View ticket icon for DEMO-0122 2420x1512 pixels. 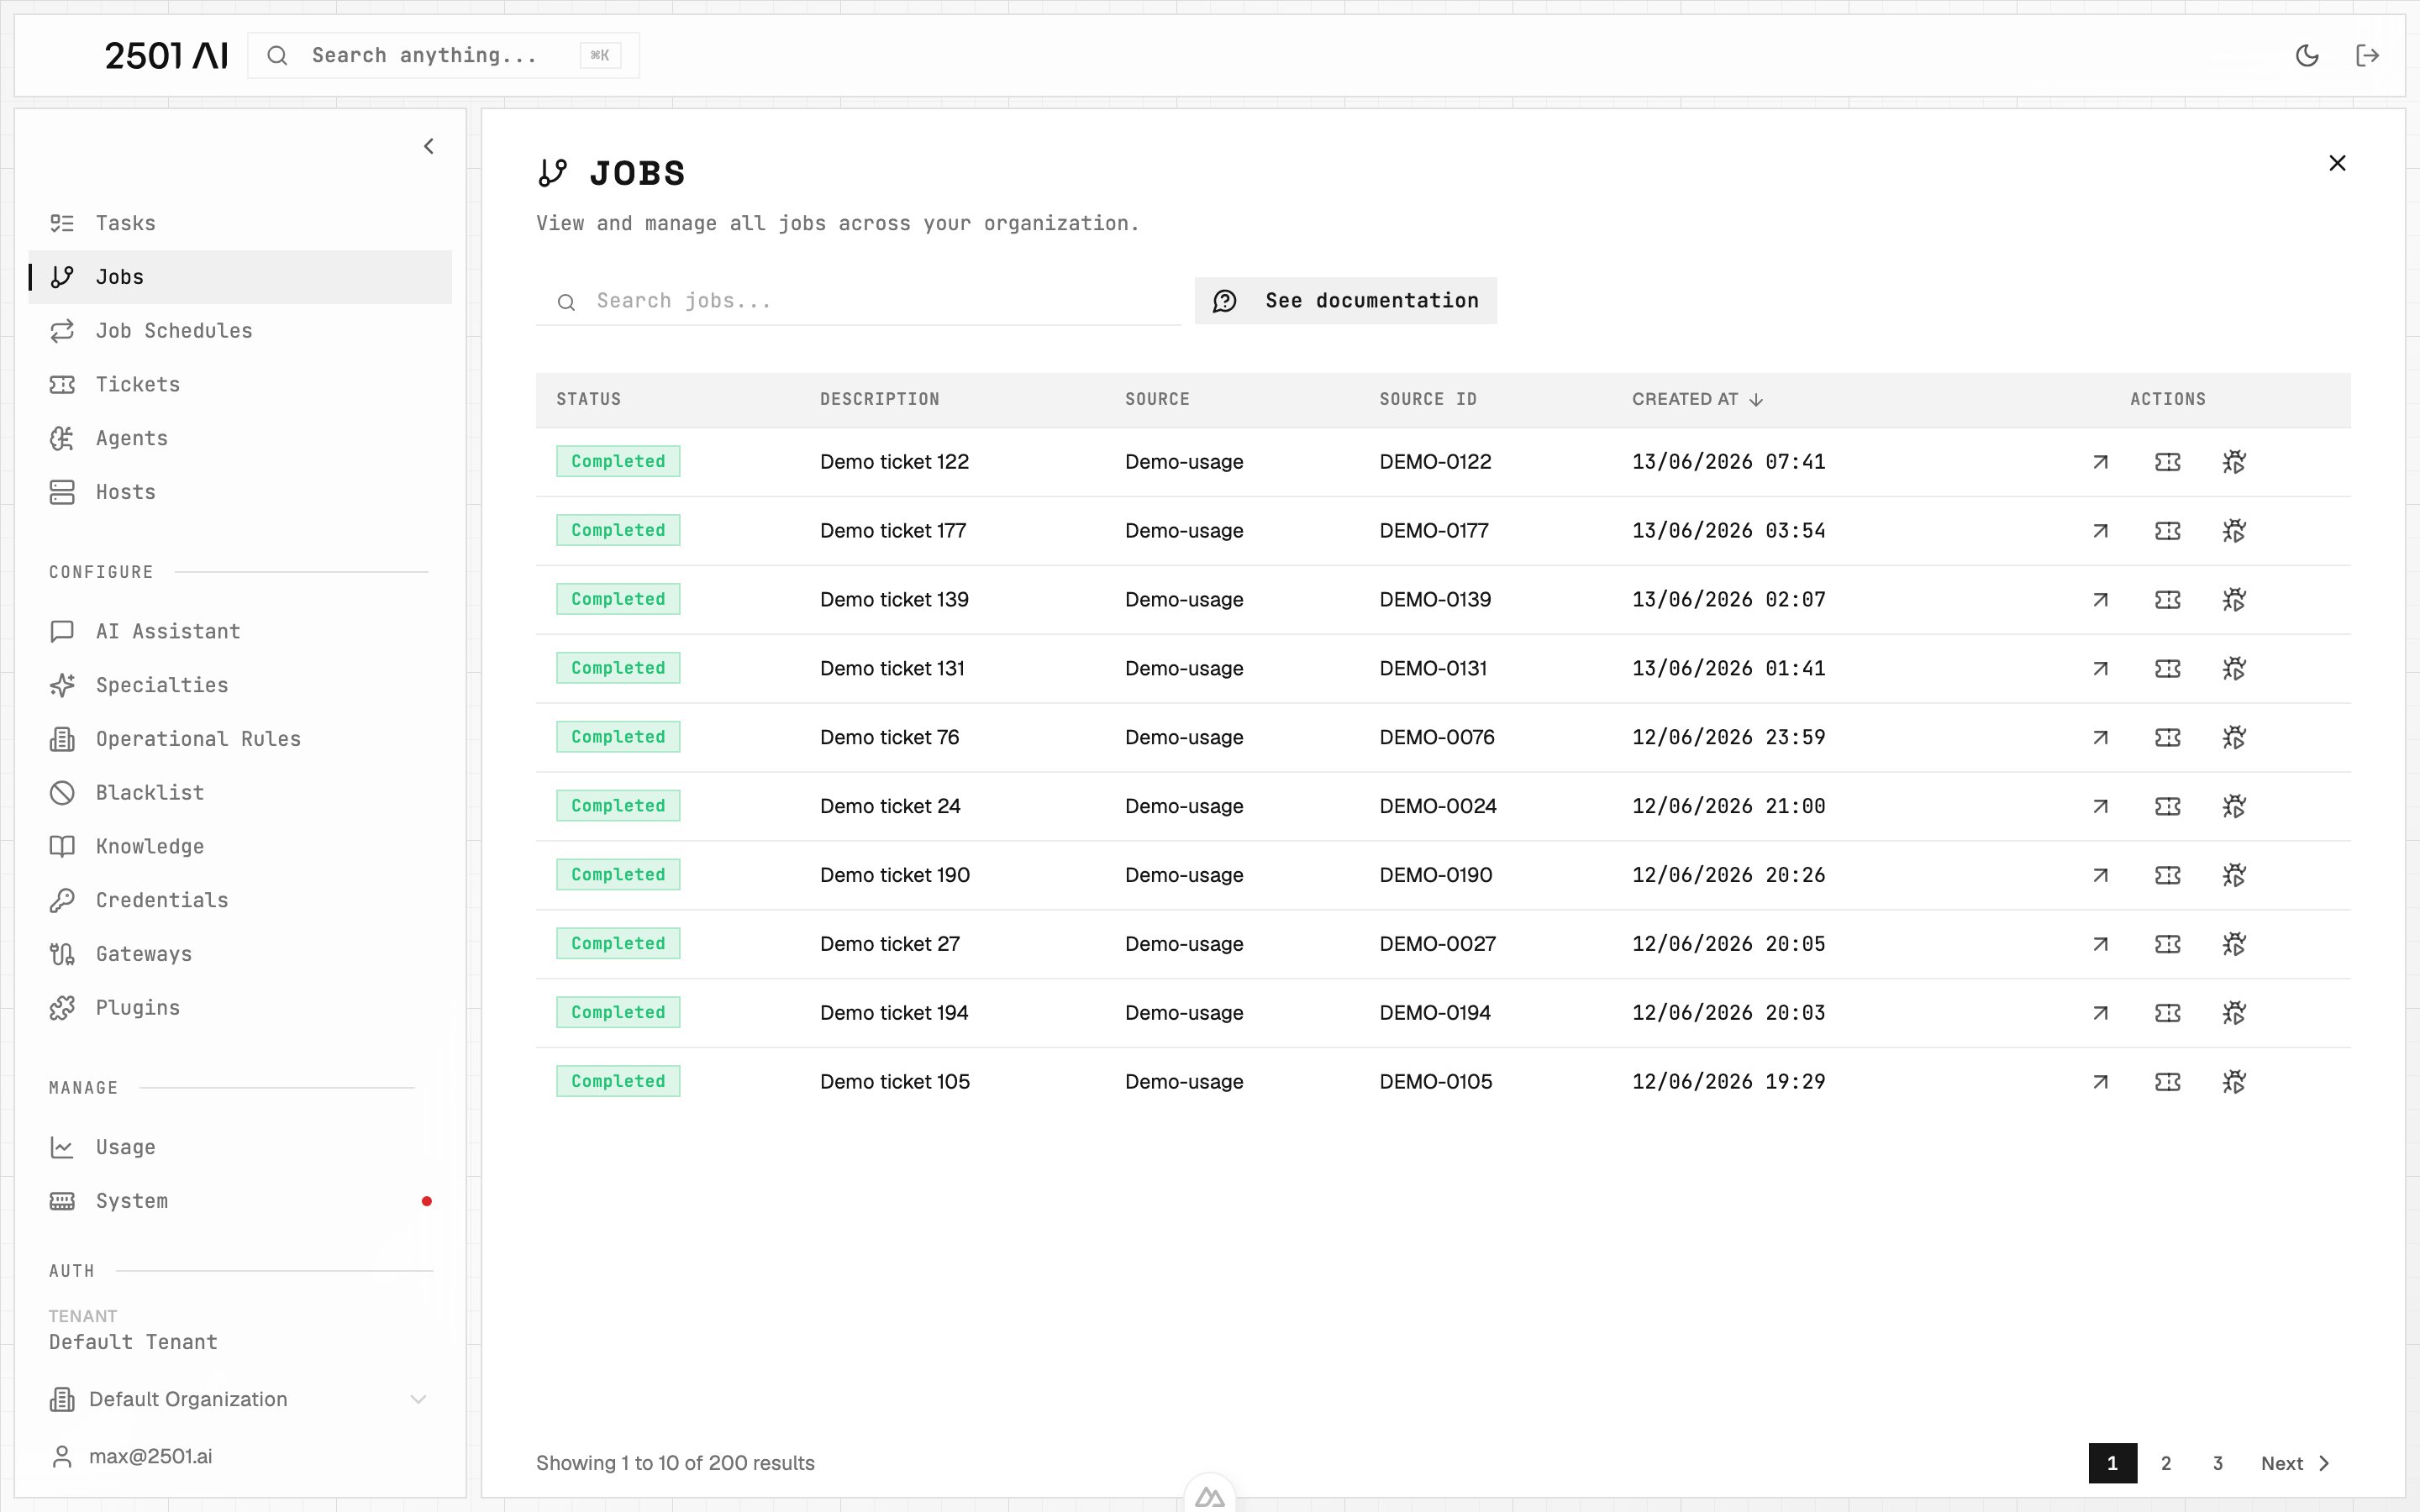pyautogui.click(x=2167, y=462)
